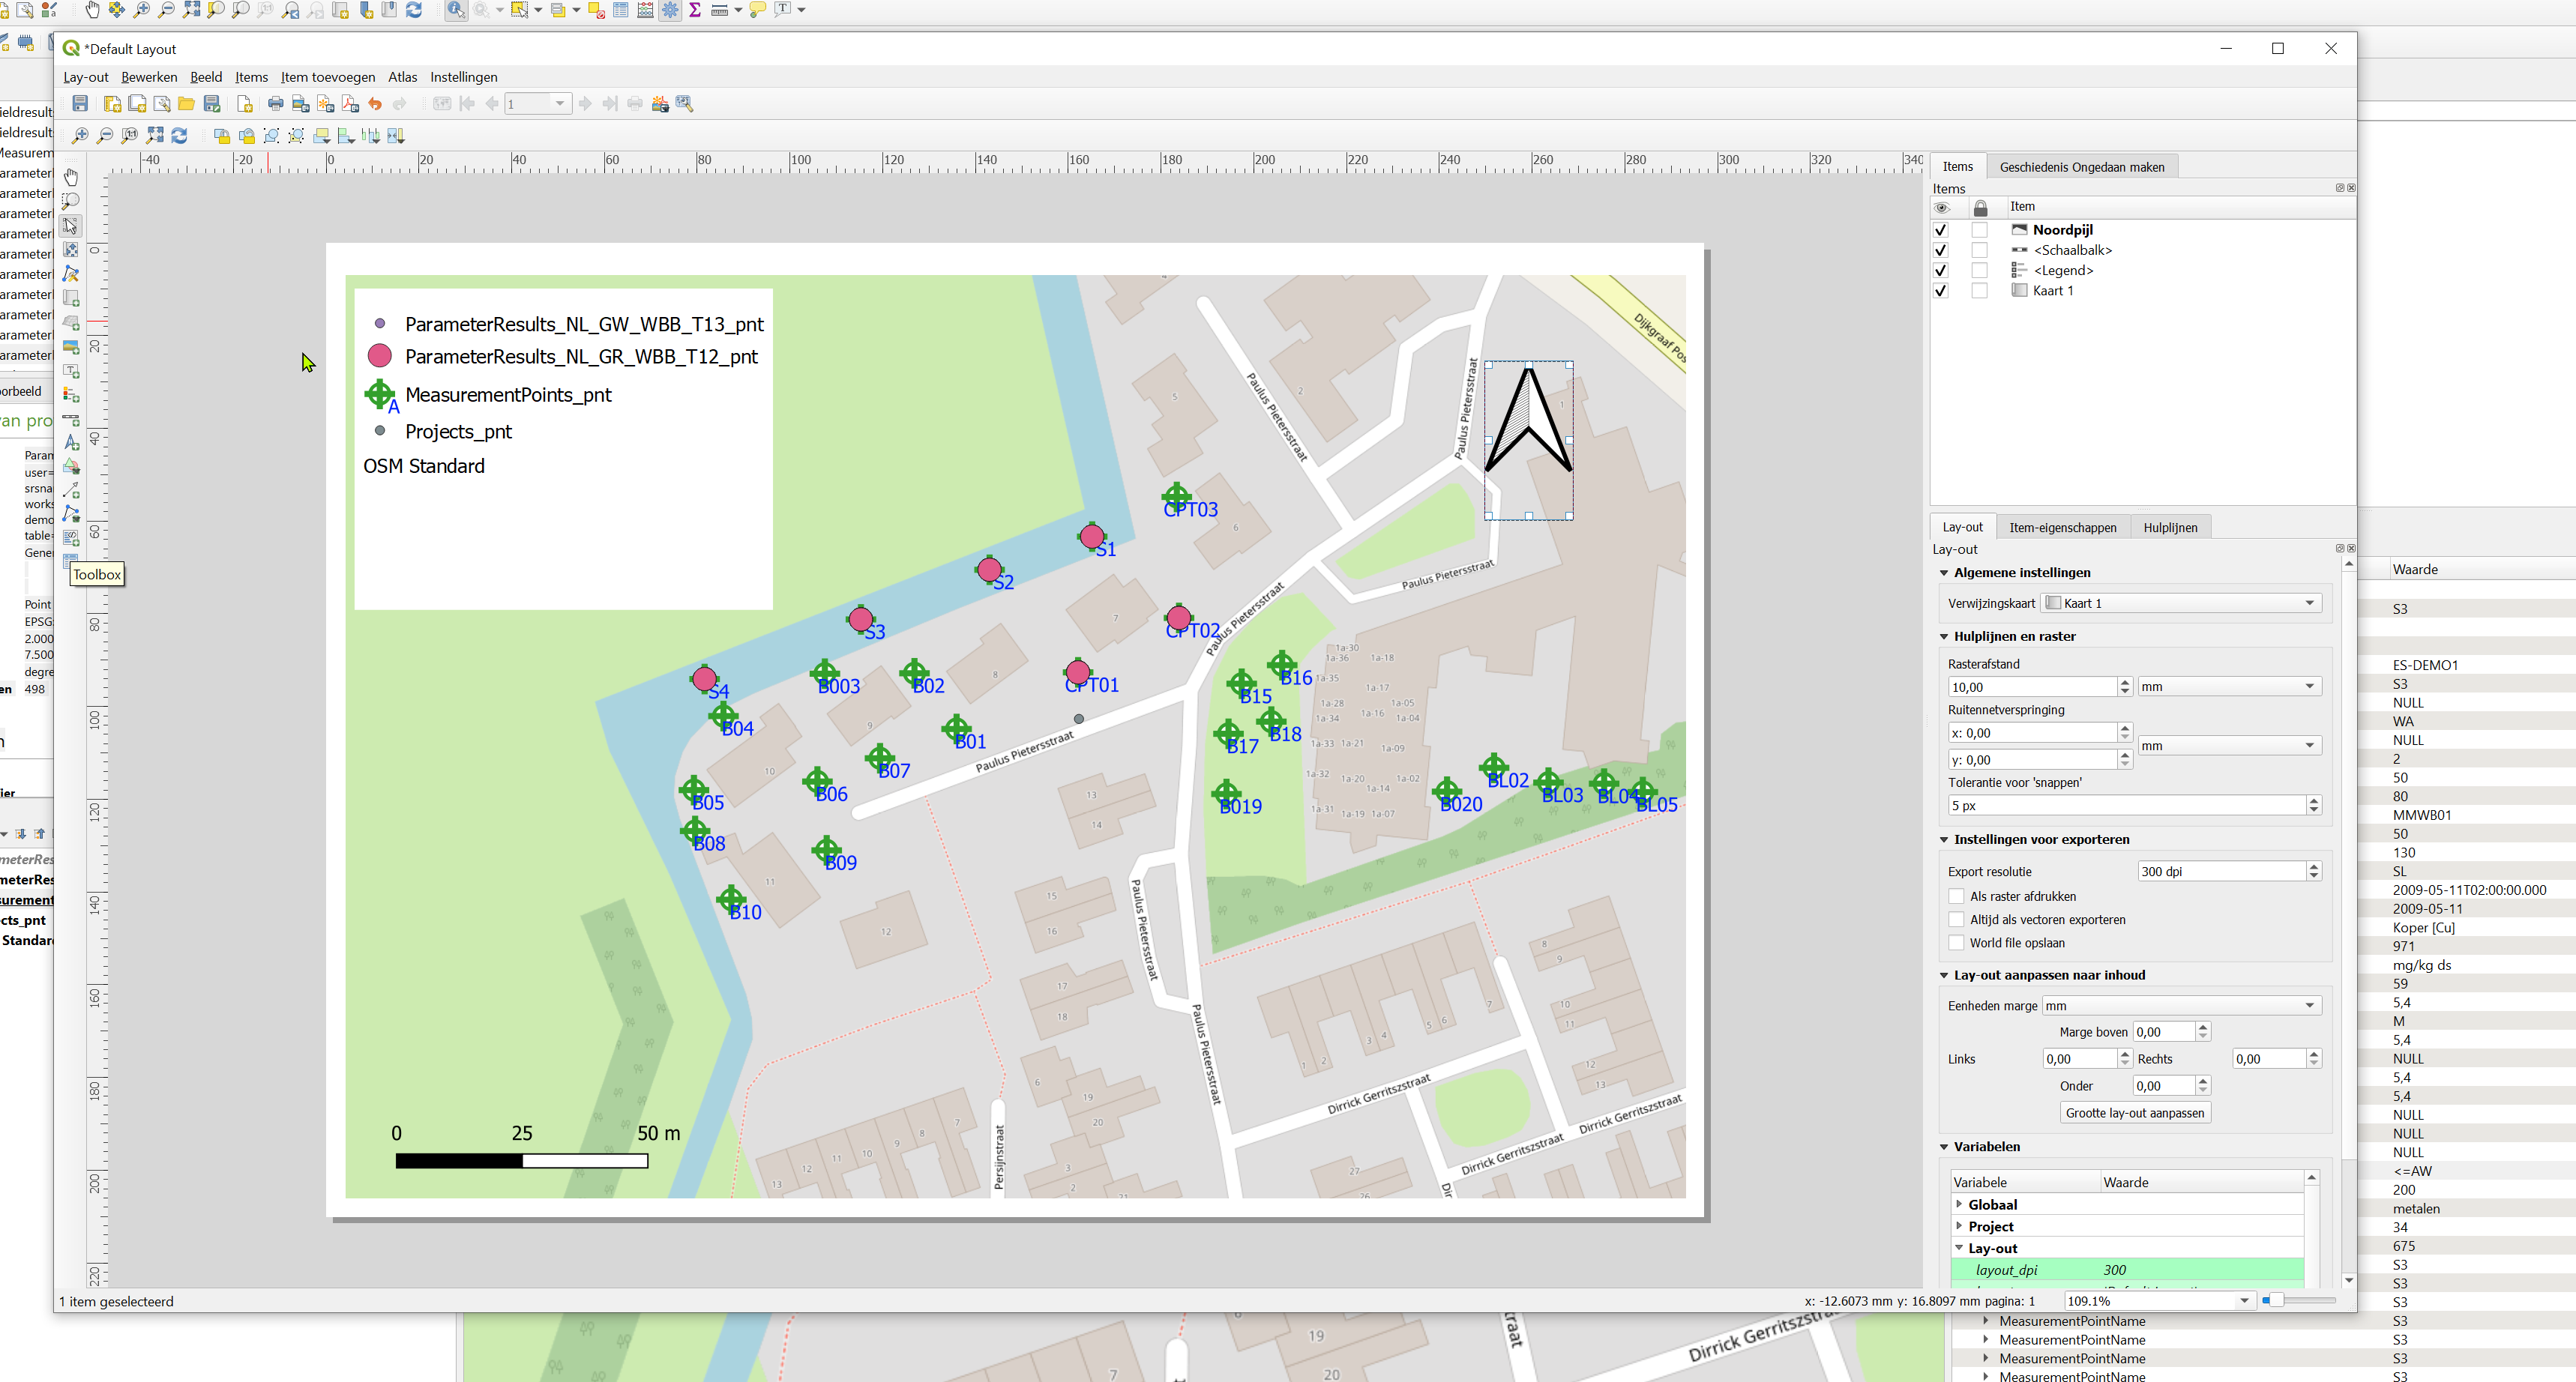Enable the Als raster afdrukken option

point(1957,896)
